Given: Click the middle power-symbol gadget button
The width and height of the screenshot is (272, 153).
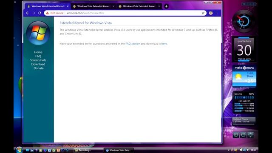Looking at the screenshot, I should 243,135.
